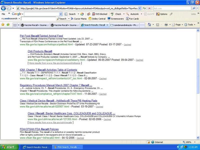This screenshot has width=200, height=150.
Task: Click the Internet security zone icon
Action: [153, 142]
